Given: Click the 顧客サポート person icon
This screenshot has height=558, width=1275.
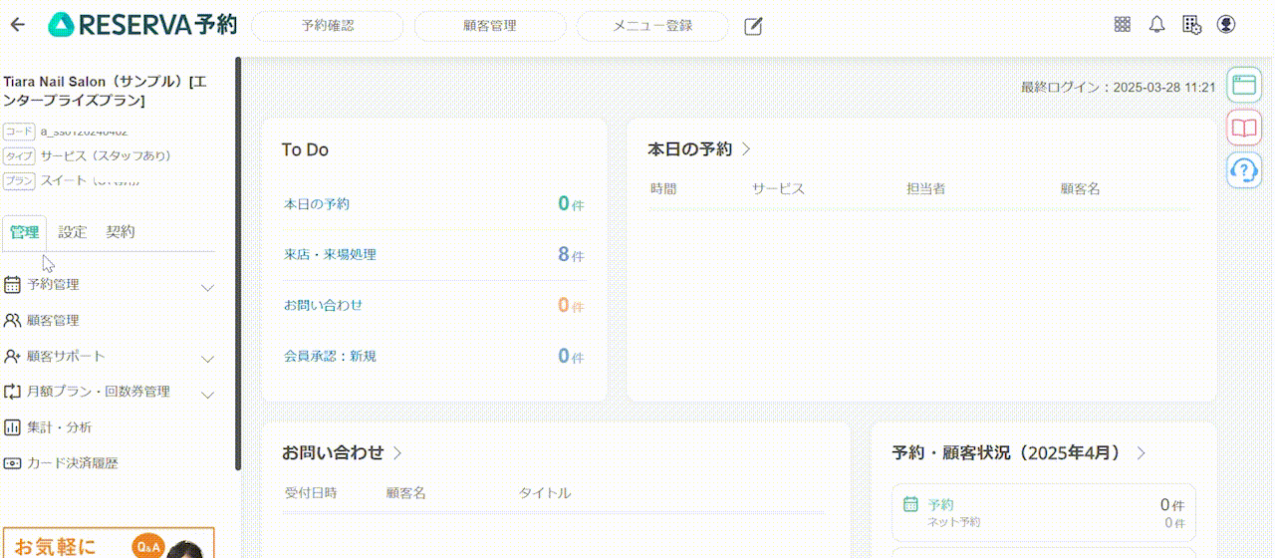Looking at the screenshot, I should 12,356.
